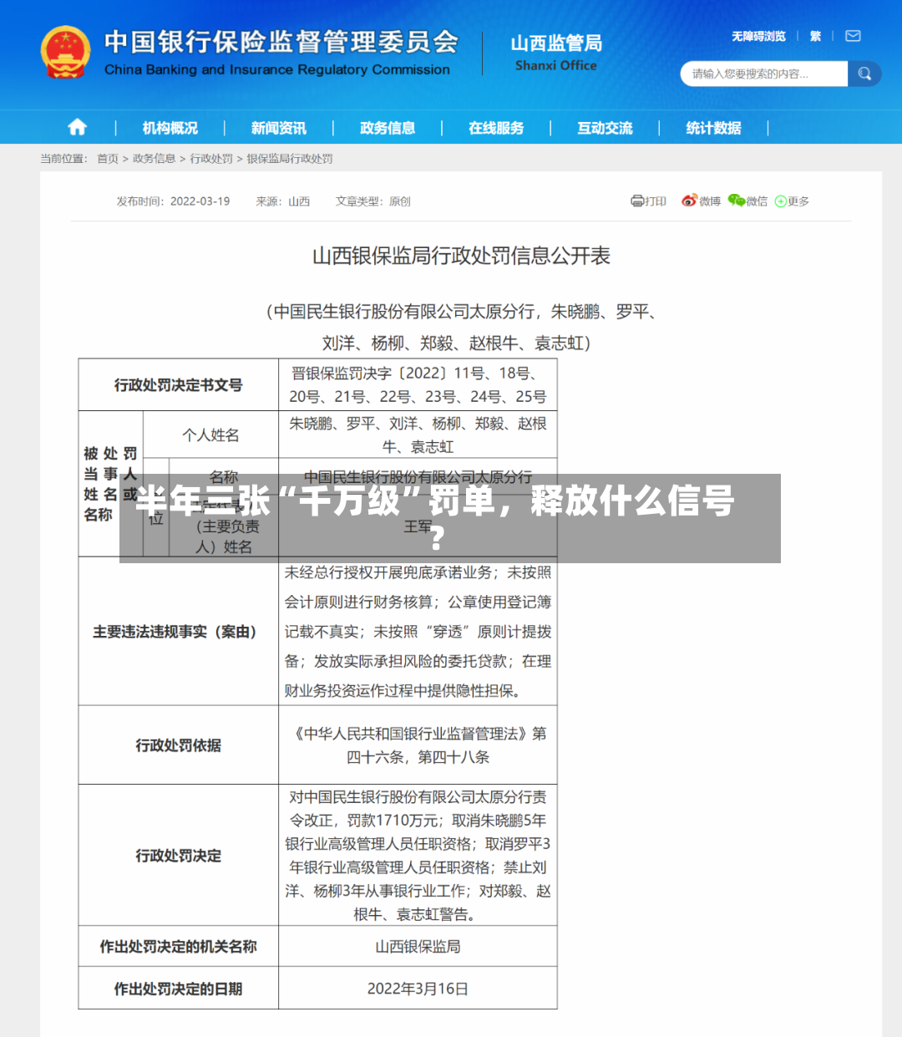
Task: Click the national emblem logo
Action: (x=65, y=52)
